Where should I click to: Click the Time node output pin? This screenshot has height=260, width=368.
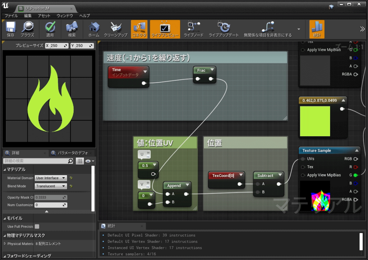(144, 83)
